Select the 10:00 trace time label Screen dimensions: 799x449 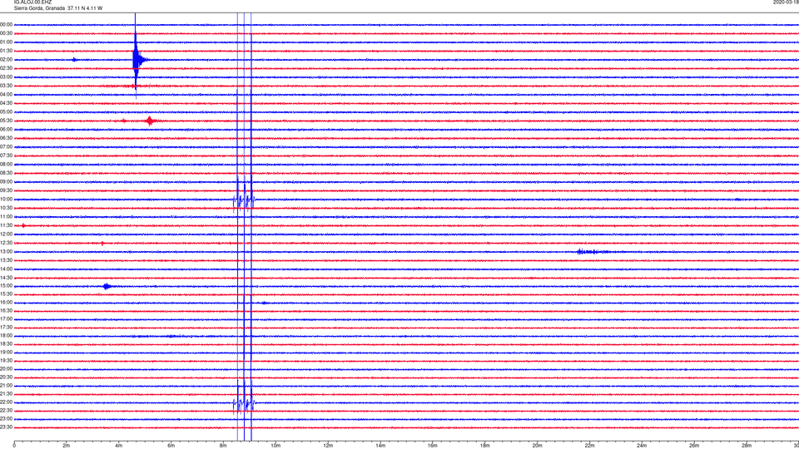pos(6,200)
